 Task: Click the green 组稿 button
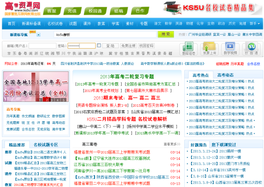[119, 11]
